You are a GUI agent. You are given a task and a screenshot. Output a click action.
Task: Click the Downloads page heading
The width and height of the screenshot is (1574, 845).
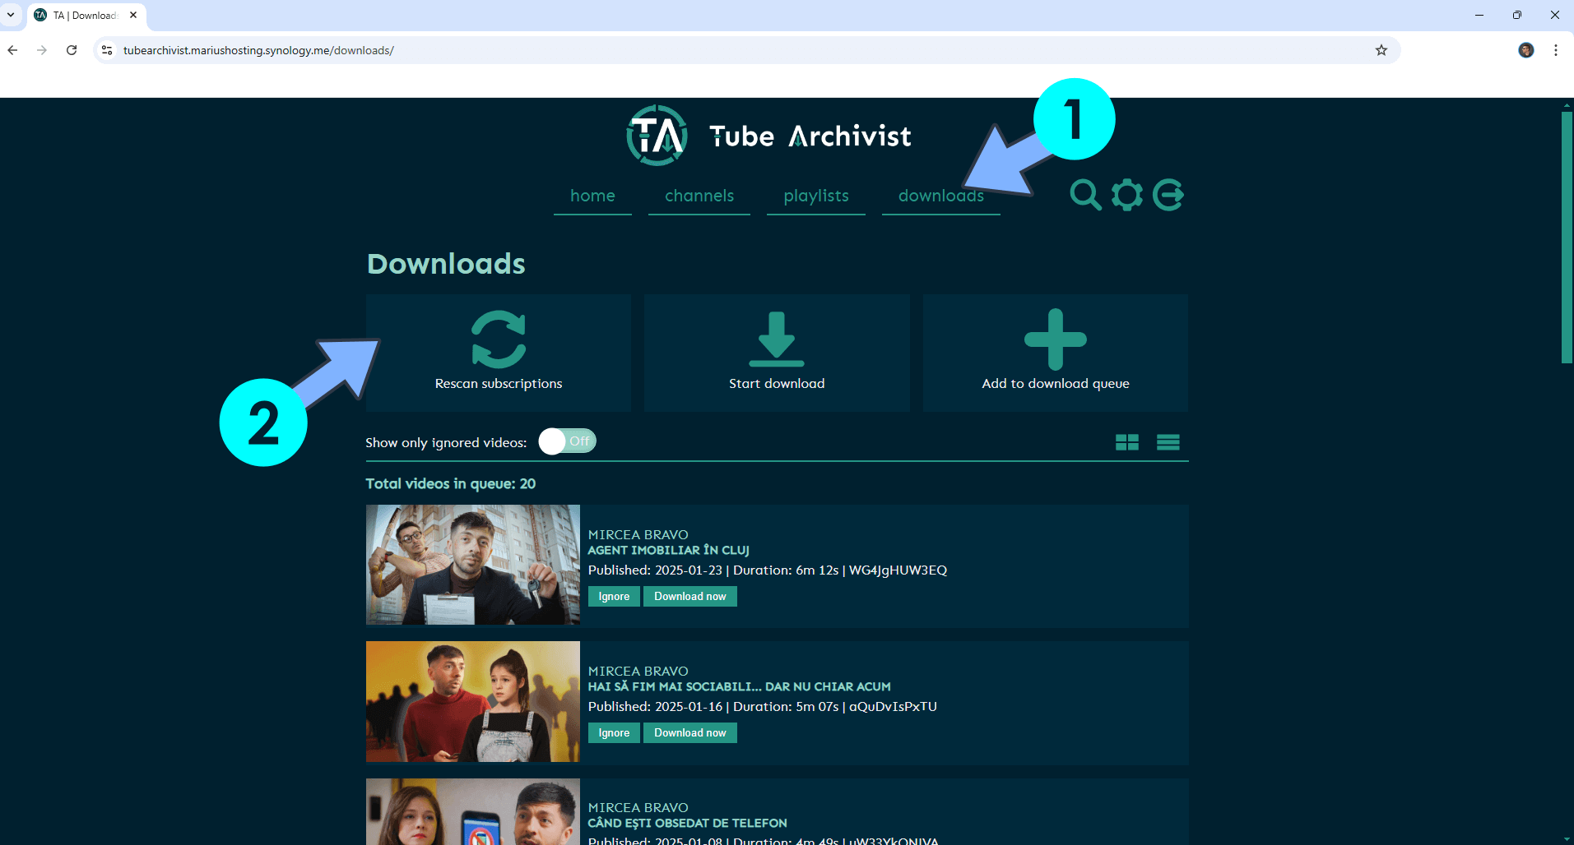point(446,264)
